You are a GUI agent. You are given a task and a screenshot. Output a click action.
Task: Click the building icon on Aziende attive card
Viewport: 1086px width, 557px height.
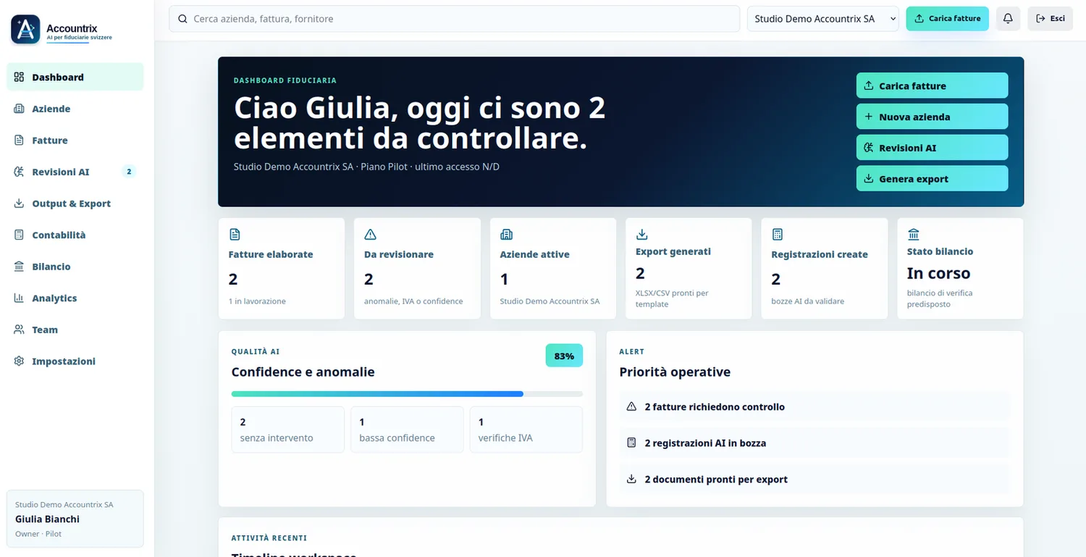click(506, 235)
